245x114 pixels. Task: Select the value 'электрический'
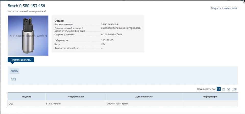[110, 24]
